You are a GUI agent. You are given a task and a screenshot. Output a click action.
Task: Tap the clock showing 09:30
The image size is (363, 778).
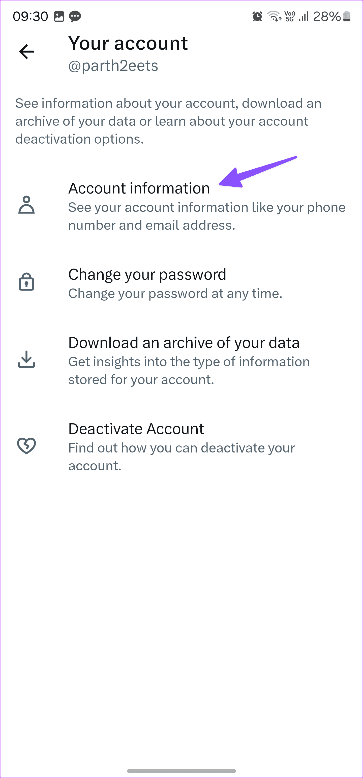pos(30,17)
